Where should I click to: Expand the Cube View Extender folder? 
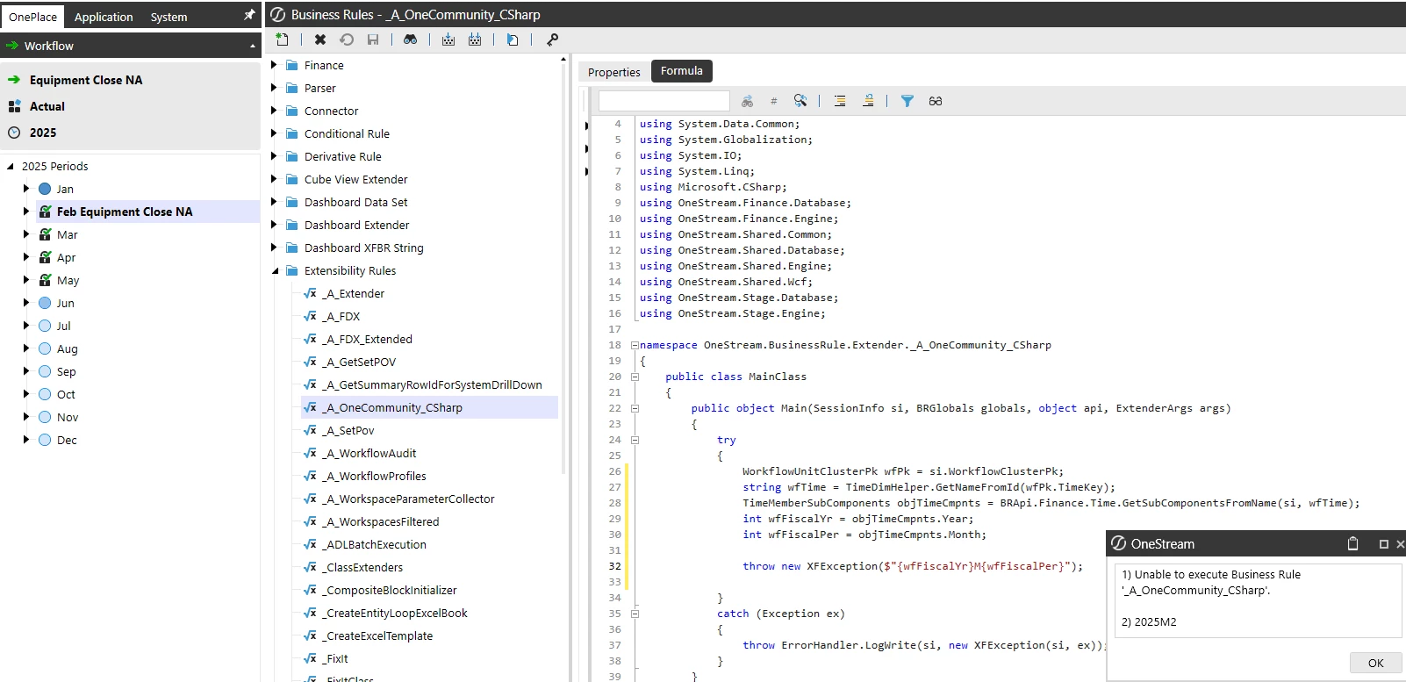tap(274, 179)
